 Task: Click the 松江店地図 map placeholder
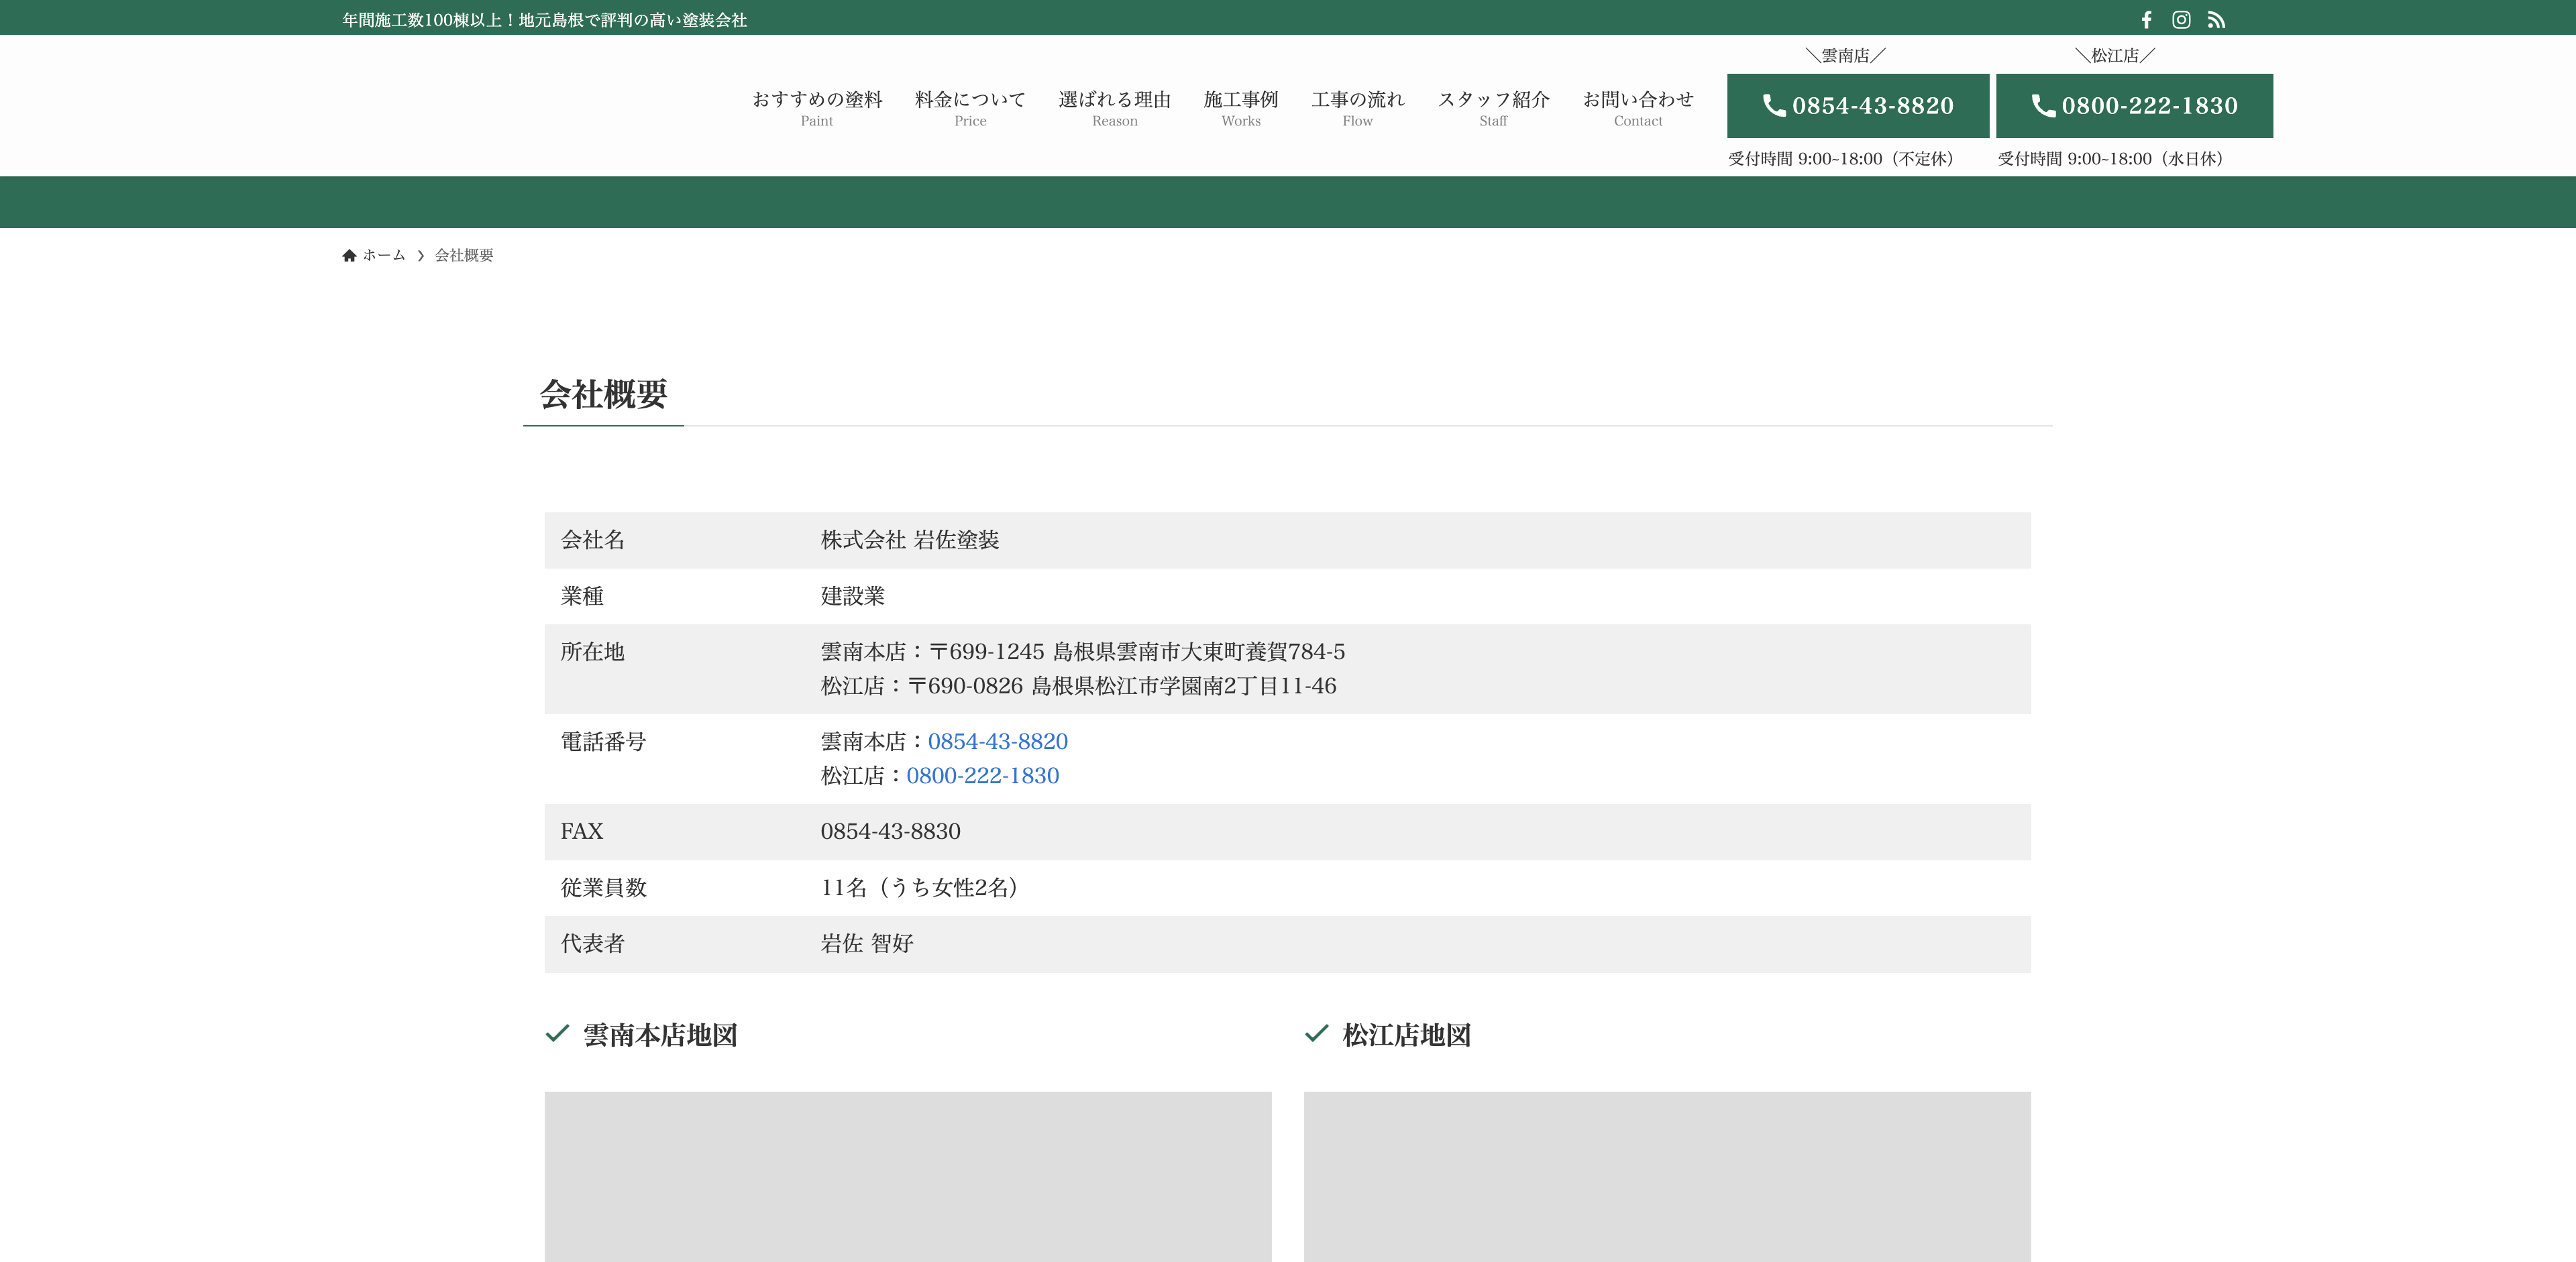click(1667, 1176)
